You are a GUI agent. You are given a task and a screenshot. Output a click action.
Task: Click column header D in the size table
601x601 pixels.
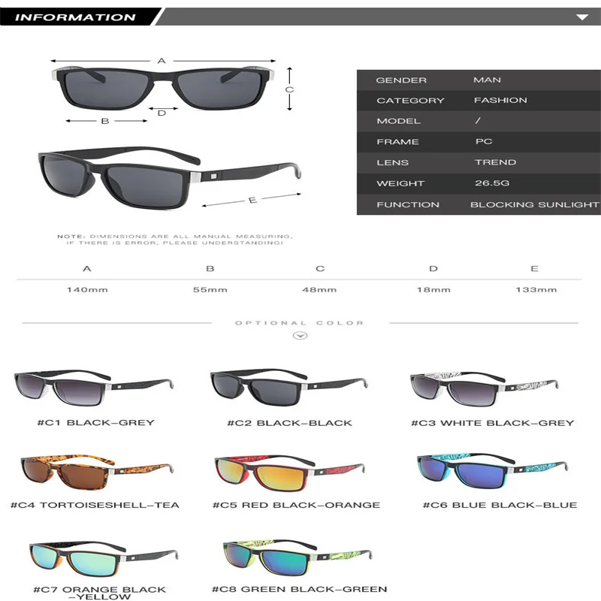pos(433,269)
